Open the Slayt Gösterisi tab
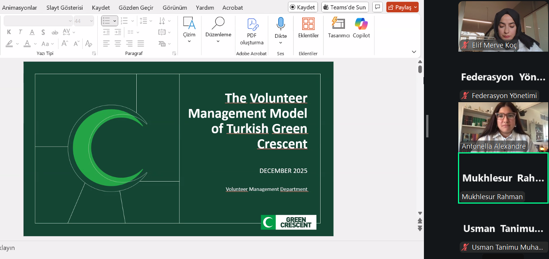The image size is (549, 259). (x=64, y=7)
